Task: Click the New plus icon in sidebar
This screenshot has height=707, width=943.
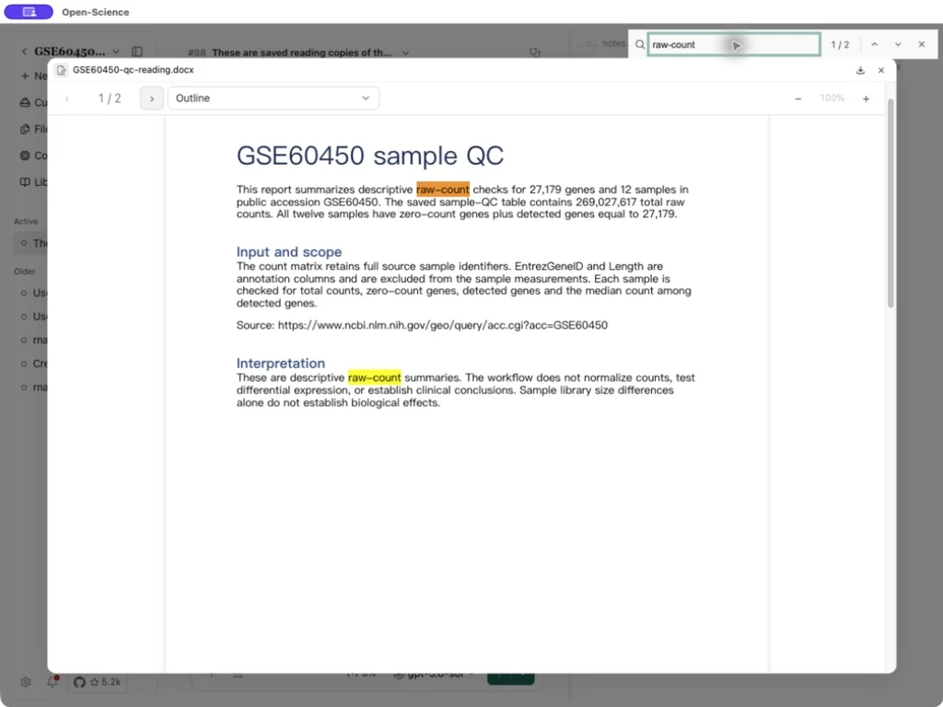Action: coord(25,75)
